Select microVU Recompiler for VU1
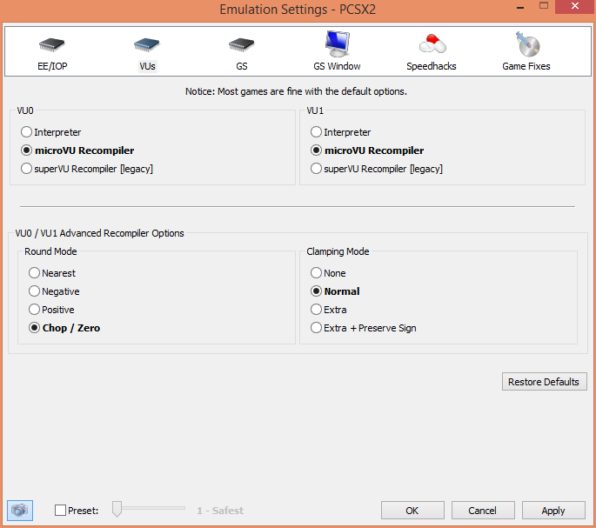The width and height of the screenshot is (596, 528). (x=317, y=150)
